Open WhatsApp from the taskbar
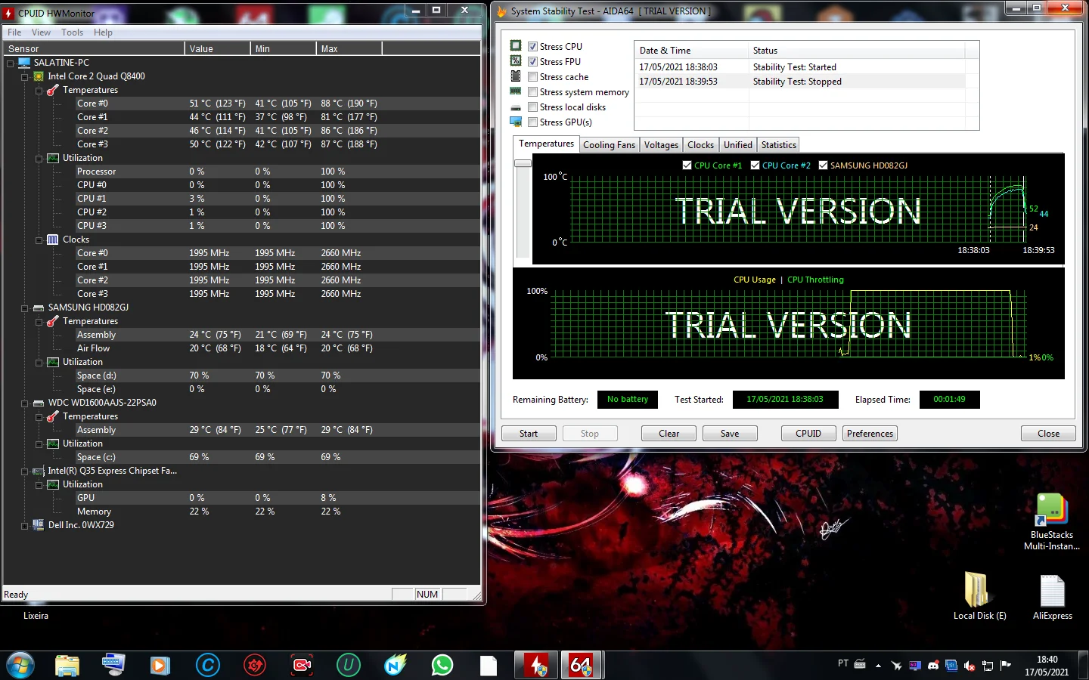The image size is (1089, 680). (x=442, y=666)
